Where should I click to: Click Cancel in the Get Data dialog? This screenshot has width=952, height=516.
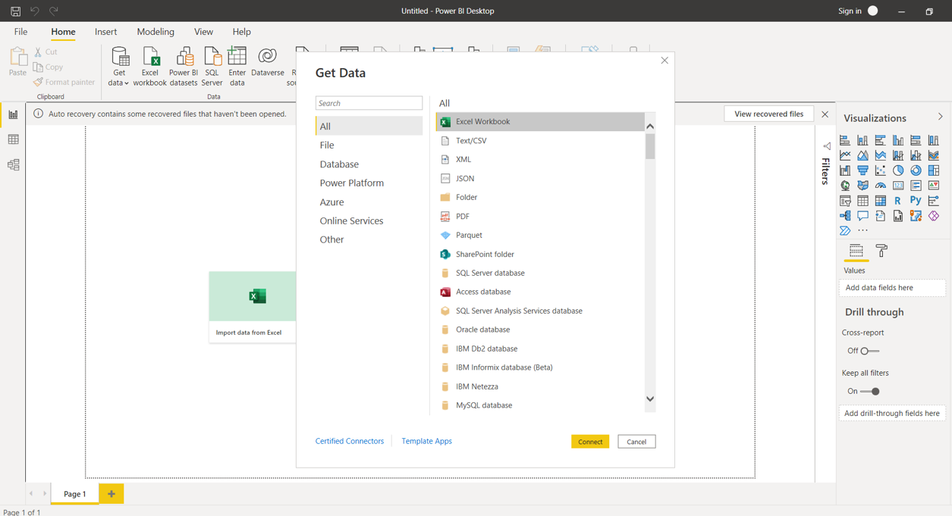pos(636,442)
